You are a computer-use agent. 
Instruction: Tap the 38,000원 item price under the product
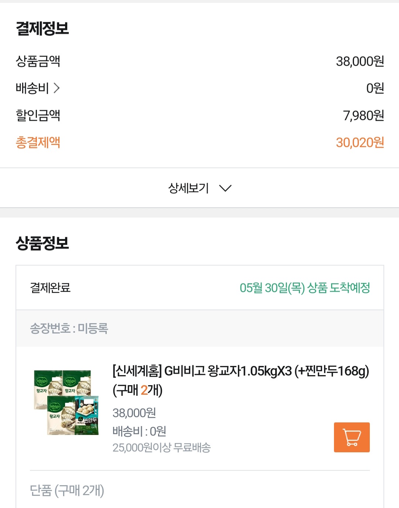[x=134, y=413]
